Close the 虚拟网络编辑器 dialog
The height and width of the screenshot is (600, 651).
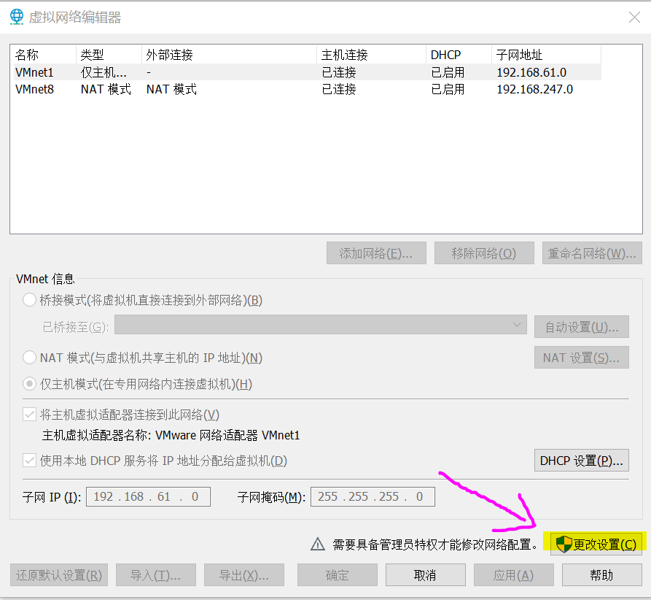(634, 17)
